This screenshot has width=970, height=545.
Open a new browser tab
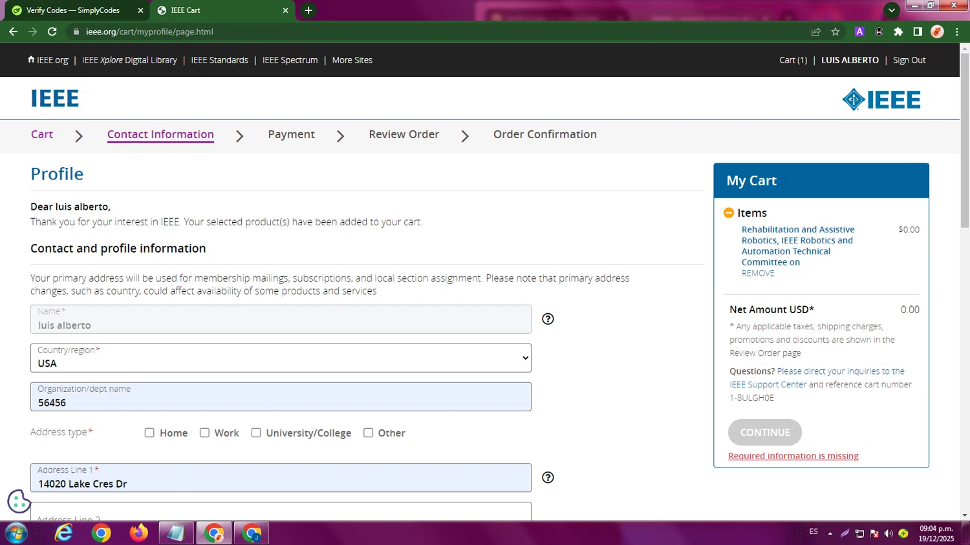308,10
